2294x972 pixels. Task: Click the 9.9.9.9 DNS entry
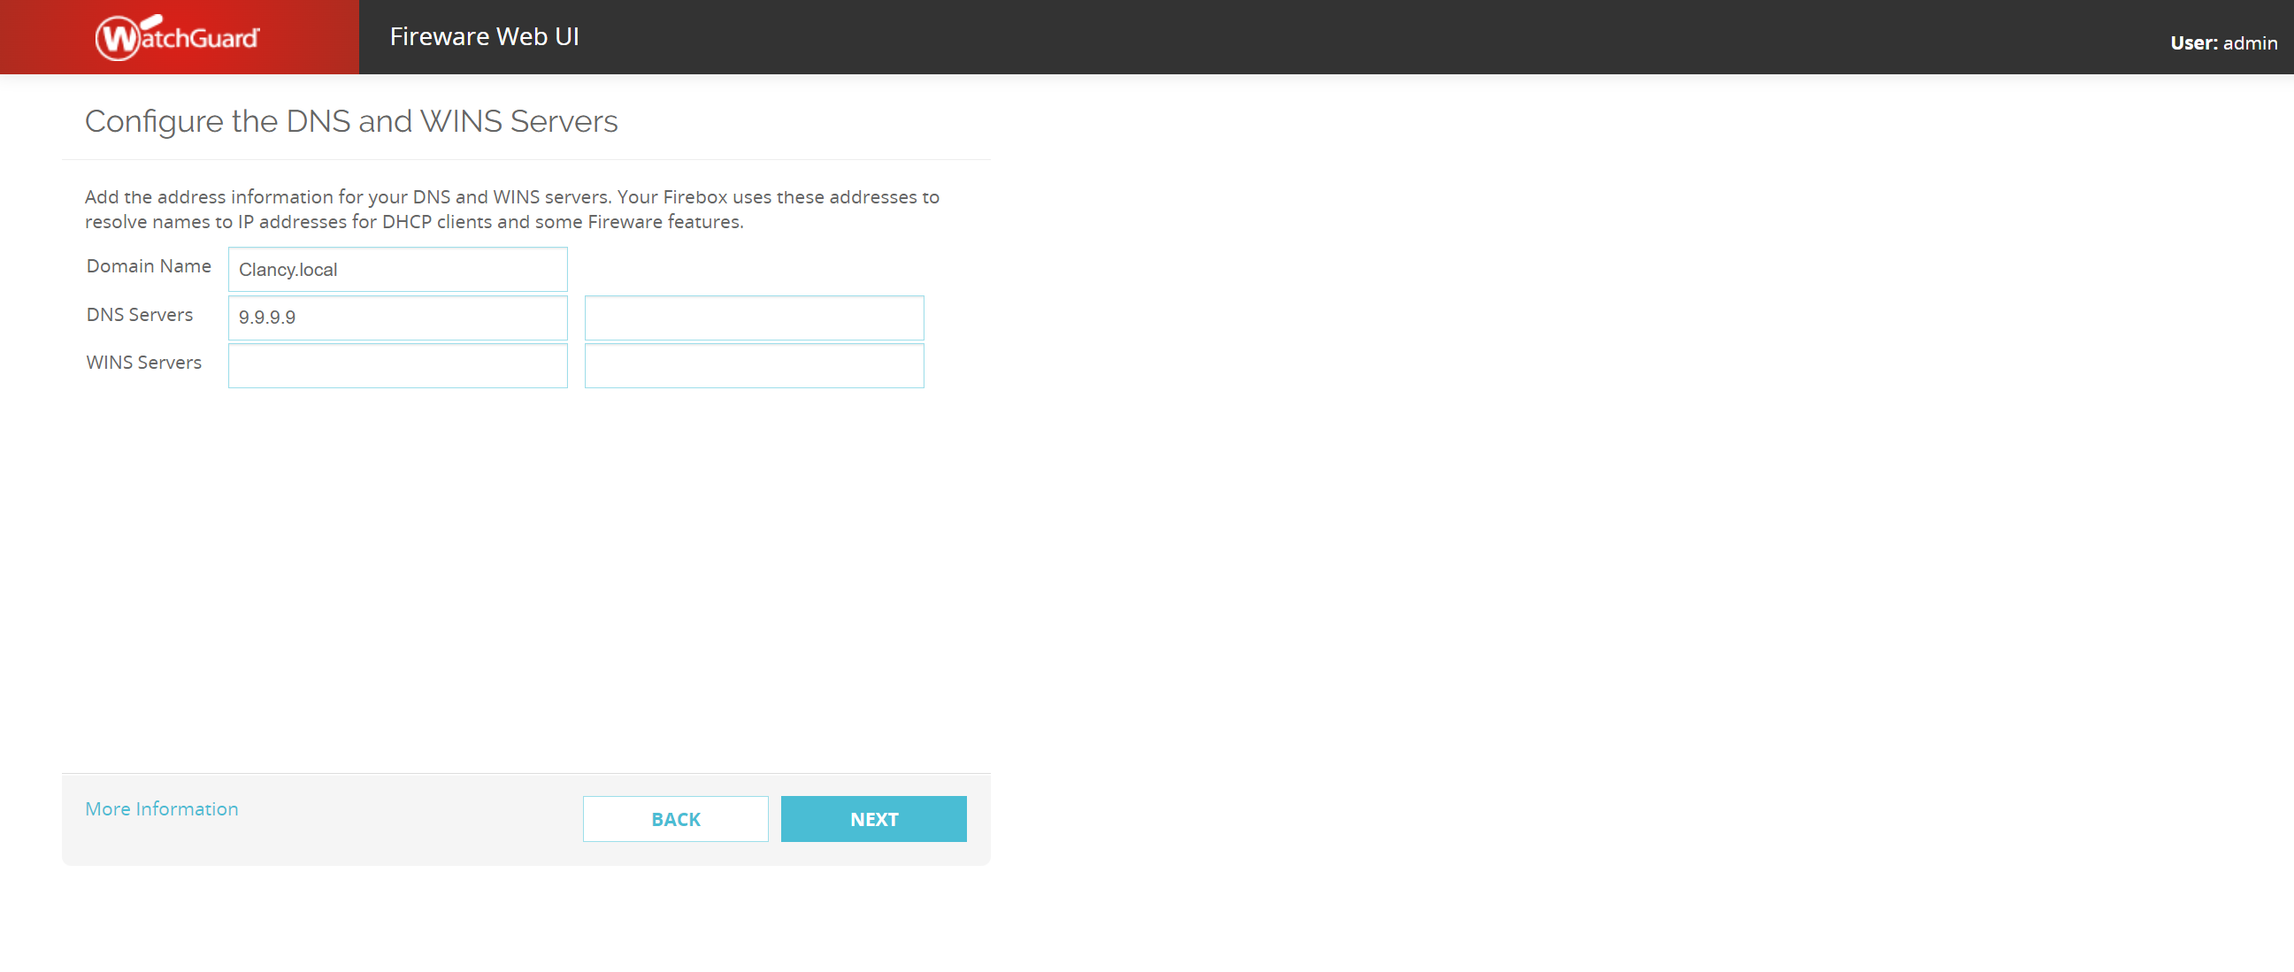(x=266, y=318)
